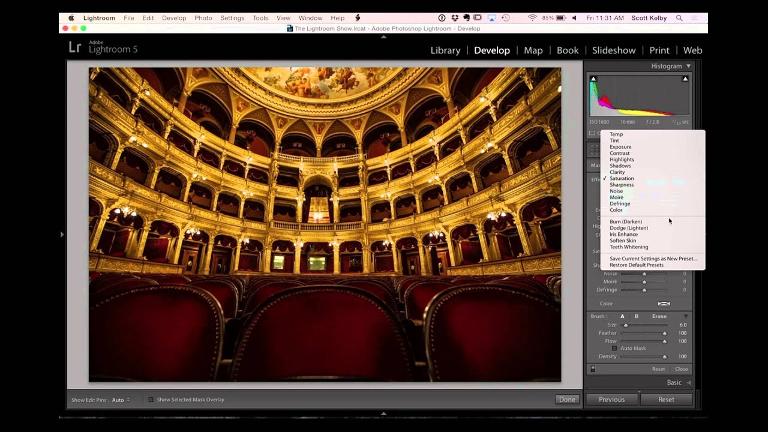Show the left panel arrow
Screen dimensions: 768x432
pyautogui.click(x=62, y=234)
